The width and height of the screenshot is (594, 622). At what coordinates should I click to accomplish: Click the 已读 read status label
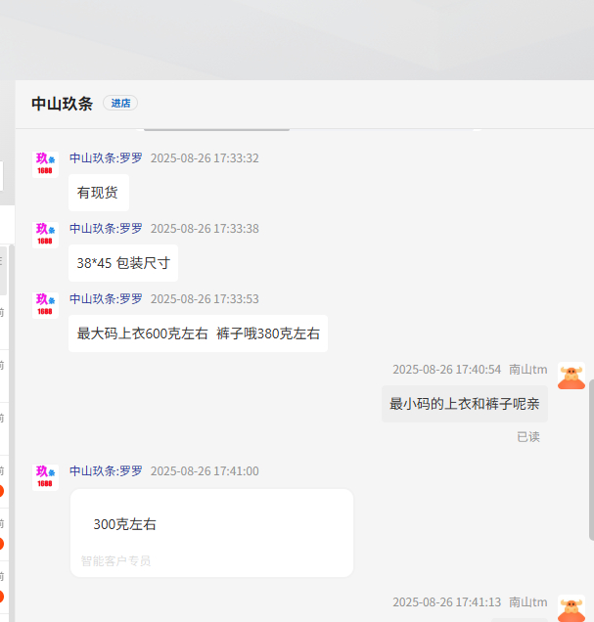(x=528, y=436)
